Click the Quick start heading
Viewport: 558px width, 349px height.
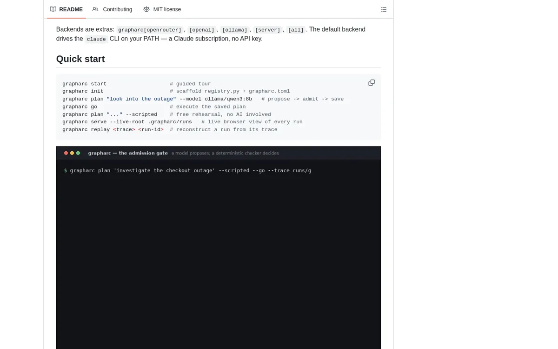[x=80, y=59]
